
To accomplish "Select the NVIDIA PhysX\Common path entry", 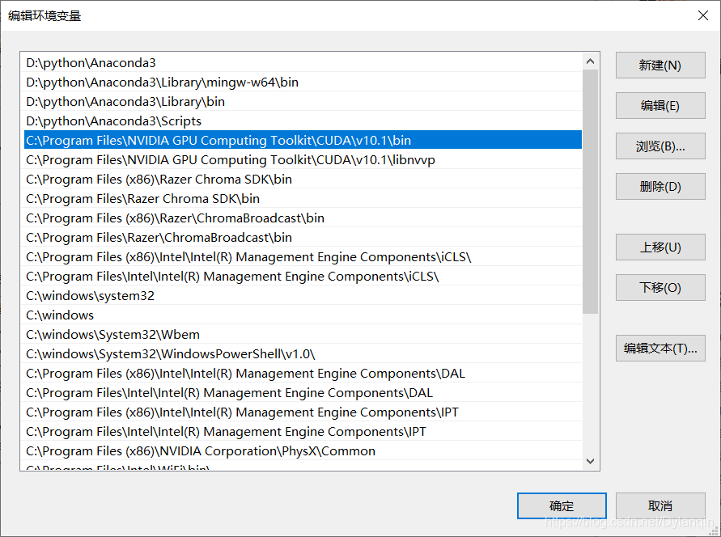I will pyautogui.click(x=201, y=451).
